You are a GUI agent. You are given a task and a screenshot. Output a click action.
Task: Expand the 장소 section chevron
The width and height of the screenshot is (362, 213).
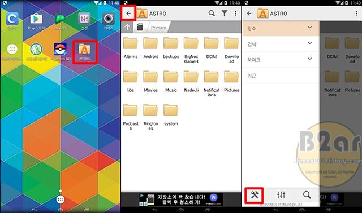point(310,28)
